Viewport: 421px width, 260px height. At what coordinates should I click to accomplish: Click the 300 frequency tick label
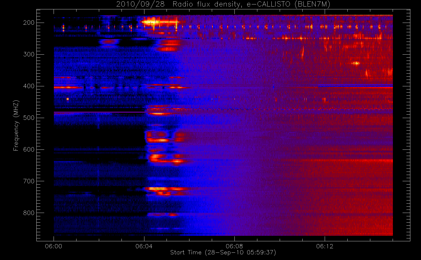tap(29, 54)
